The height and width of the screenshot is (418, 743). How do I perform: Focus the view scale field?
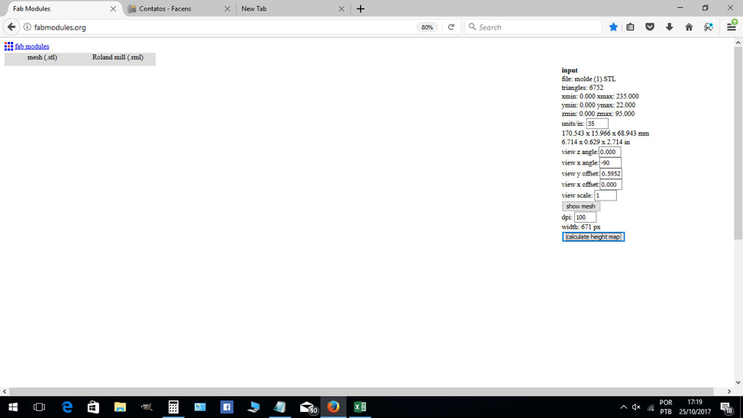point(606,195)
